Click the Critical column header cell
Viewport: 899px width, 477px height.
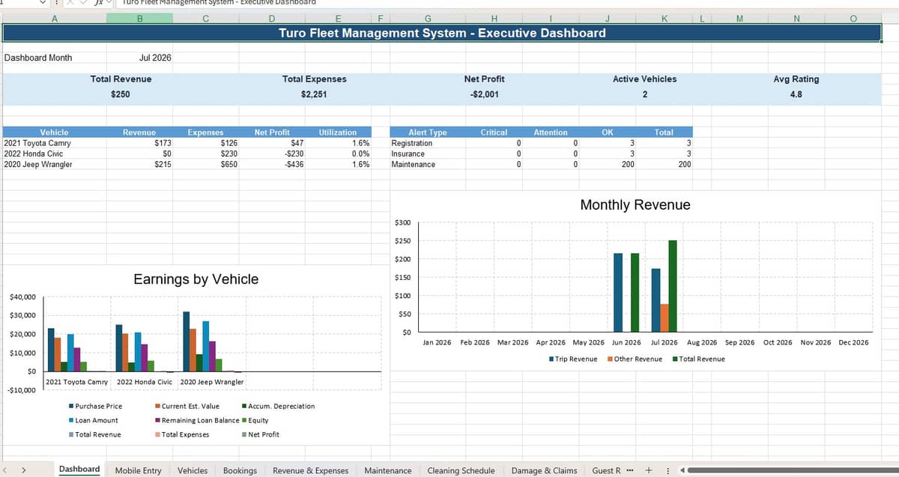494,133
